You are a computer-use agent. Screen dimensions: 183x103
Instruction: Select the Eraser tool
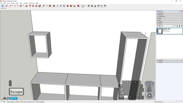[7, 6]
